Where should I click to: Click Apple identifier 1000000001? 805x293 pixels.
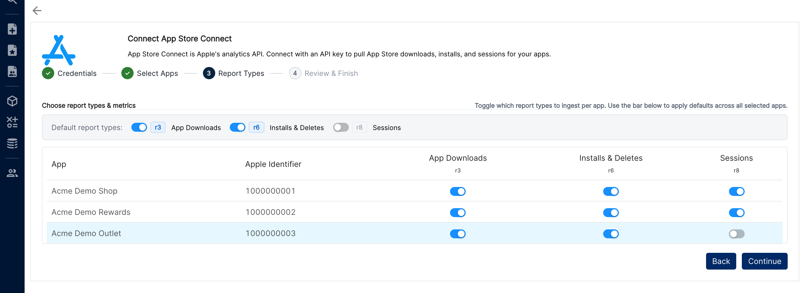(270, 191)
